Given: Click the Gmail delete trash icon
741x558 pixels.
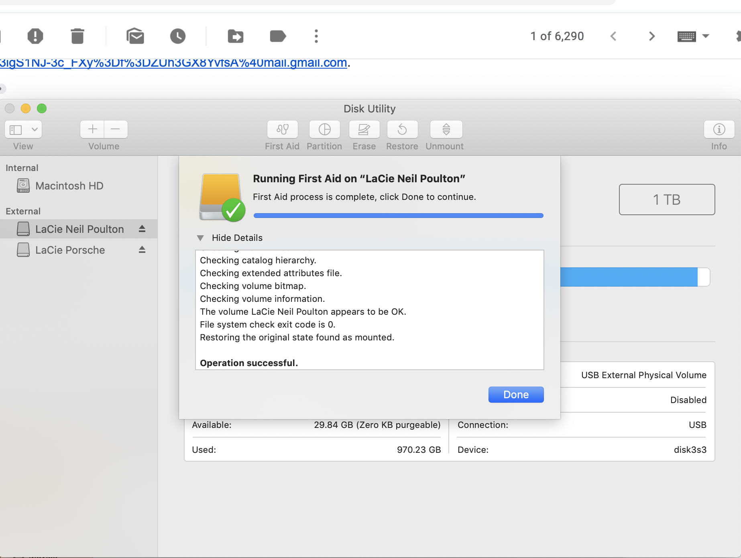Looking at the screenshot, I should pos(77,36).
